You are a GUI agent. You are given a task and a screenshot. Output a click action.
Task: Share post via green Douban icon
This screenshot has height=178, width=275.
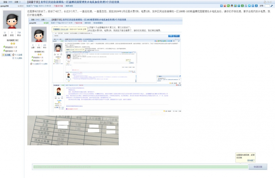[242, 6]
